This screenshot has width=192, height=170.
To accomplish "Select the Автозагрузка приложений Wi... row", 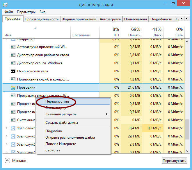I will 94,47.
